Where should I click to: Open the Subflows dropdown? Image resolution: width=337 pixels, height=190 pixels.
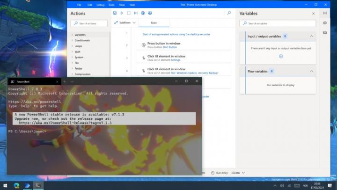point(125,22)
